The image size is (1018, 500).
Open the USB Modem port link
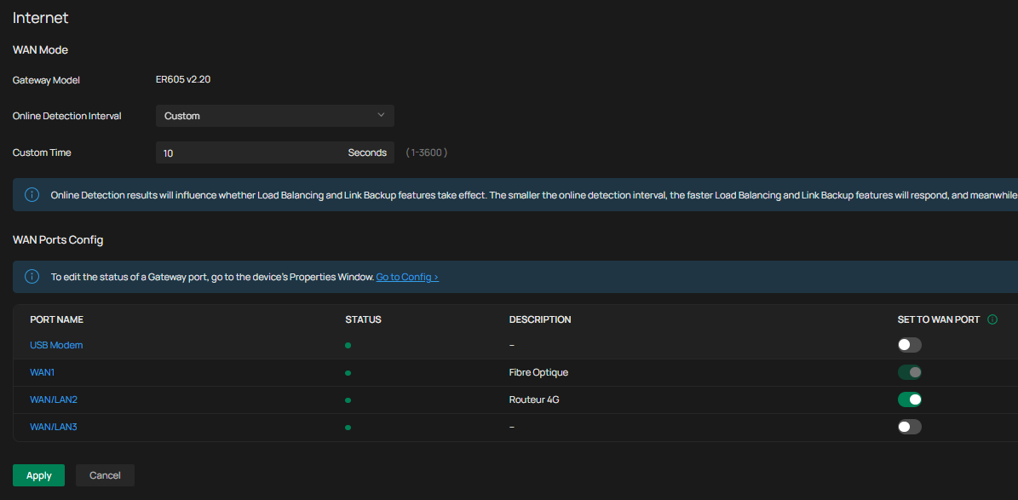(x=56, y=345)
